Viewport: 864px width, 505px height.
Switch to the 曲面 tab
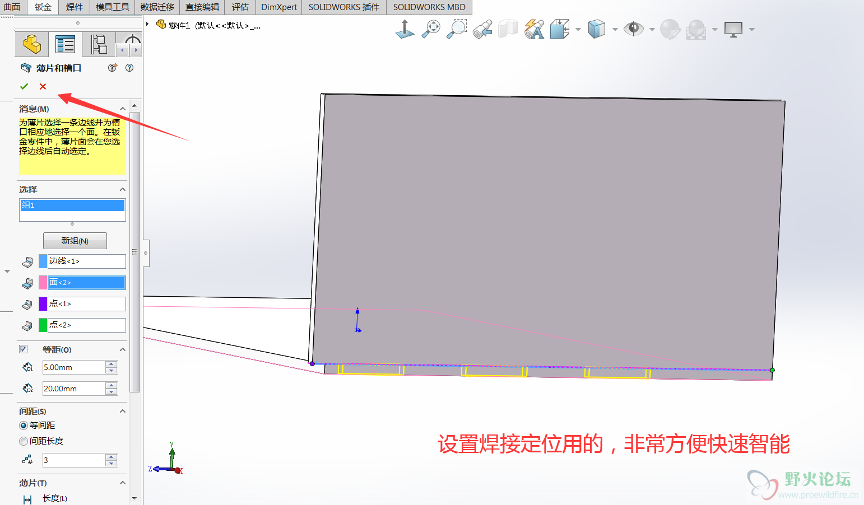coord(12,7)
